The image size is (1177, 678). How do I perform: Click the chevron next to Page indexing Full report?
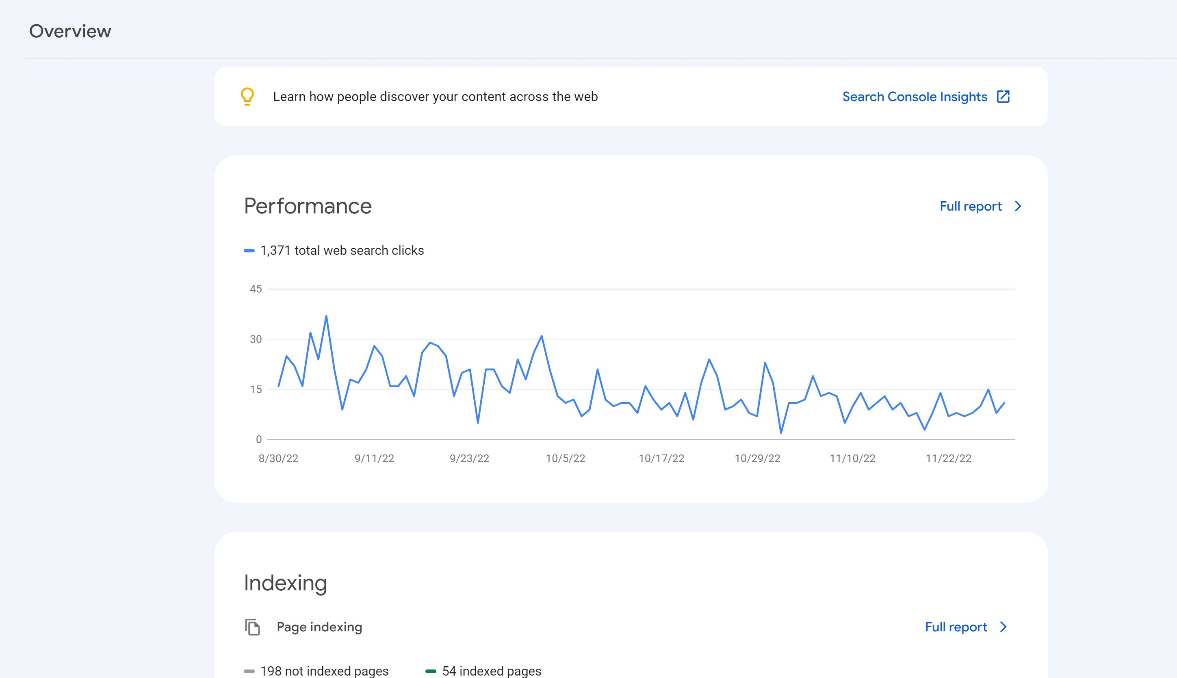click(x=1004, y=627)
